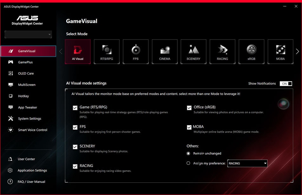The image size is (302, 195).
Task: Expand the monitor selection dropdown
Action: [x=28, y=34]
